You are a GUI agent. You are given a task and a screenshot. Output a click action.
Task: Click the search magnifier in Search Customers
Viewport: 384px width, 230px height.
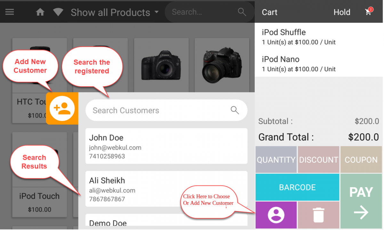[235, 110]
